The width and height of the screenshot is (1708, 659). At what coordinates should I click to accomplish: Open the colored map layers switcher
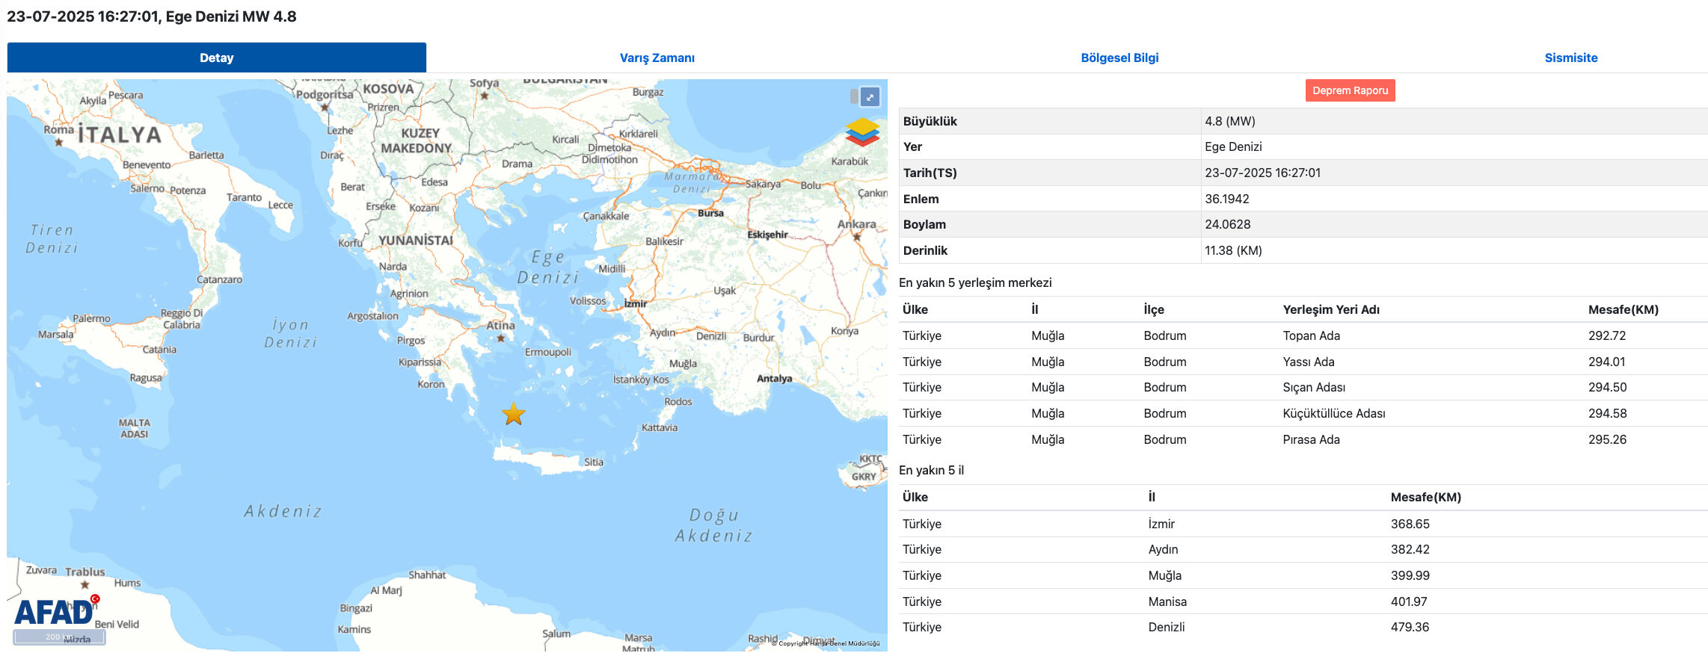click(862, 132)
